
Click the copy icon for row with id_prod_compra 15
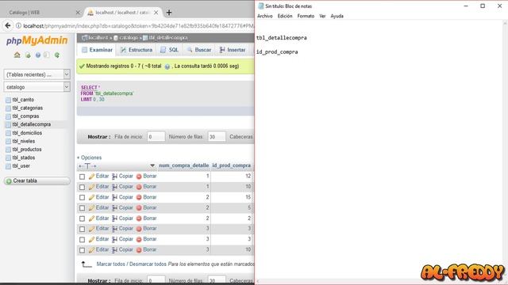tap(114, 197)
